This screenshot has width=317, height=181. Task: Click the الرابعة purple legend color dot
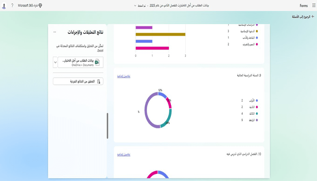click(x=257, y=120)
